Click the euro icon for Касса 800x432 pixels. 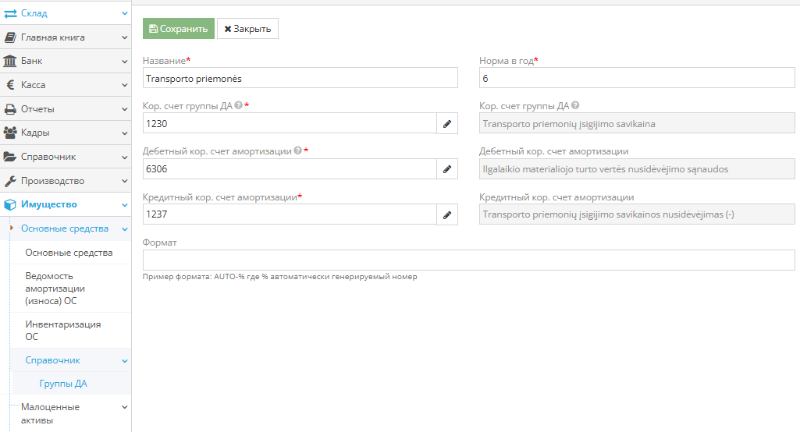pos(10,85)
